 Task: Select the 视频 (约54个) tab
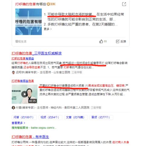pyautogui.click(x=50, y=117)
